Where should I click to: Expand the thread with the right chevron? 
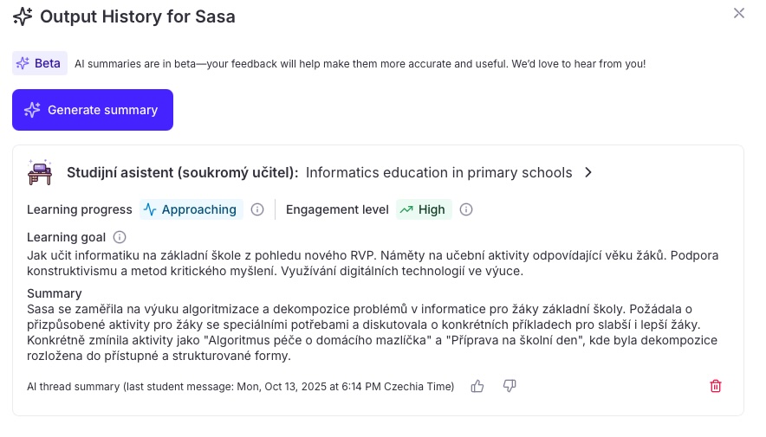click(x=588, y=172)
